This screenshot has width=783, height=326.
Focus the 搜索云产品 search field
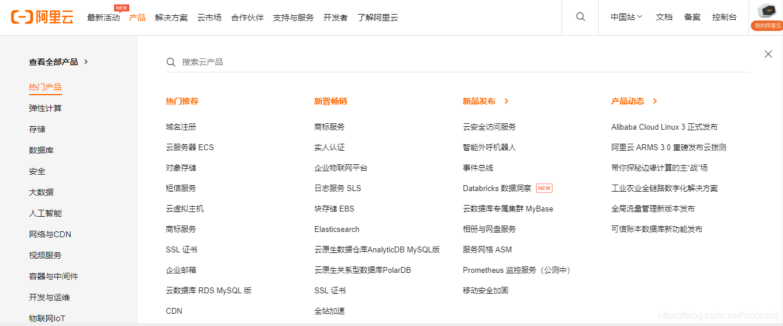[x=457, y=62]
